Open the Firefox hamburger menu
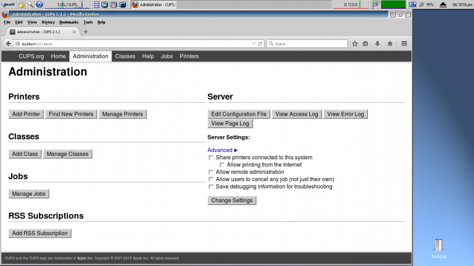The image size is (474, 266). pyautogui.click(x=404, y=44)
